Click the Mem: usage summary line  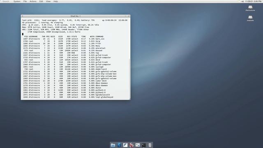click(x=55, y=27)
